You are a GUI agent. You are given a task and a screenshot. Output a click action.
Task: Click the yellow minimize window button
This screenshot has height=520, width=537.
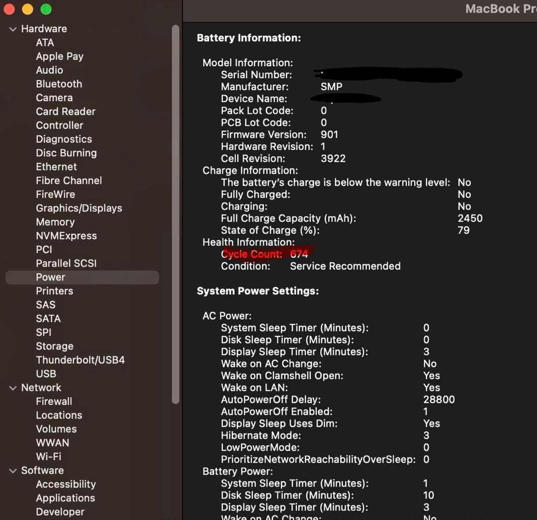pyautogui.click(x=28, y=9)
